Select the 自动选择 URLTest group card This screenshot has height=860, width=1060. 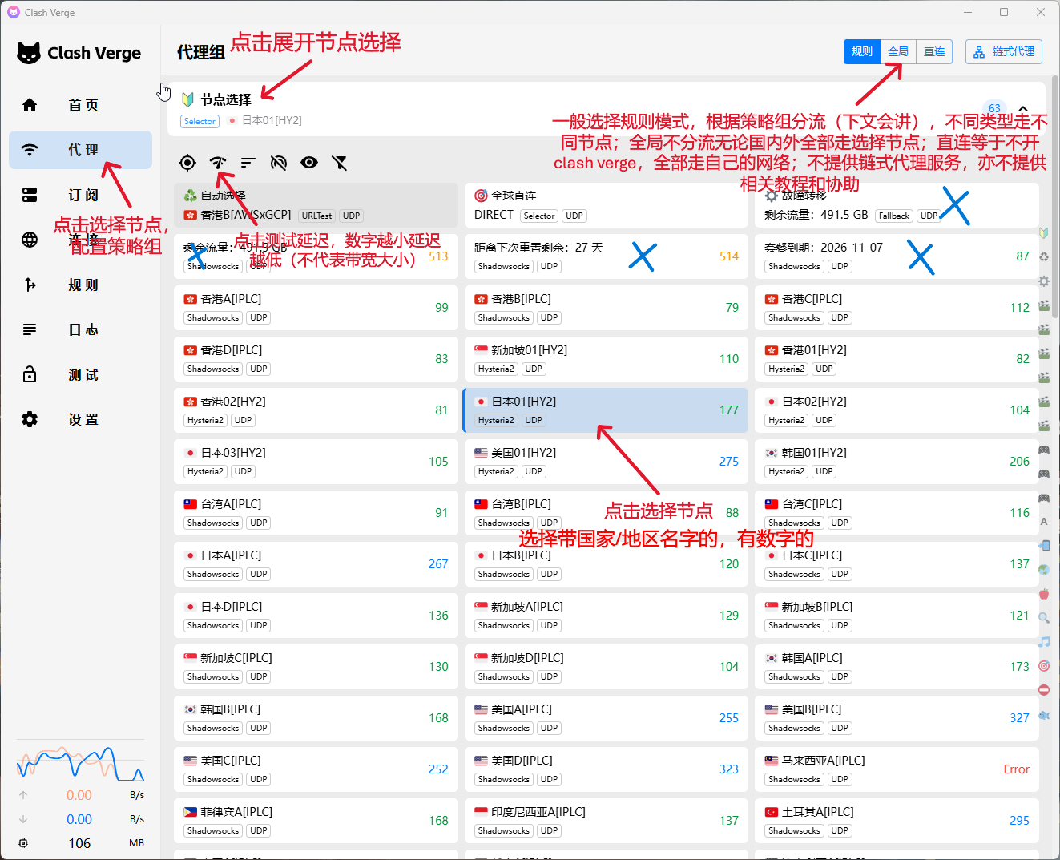[316, 205]
